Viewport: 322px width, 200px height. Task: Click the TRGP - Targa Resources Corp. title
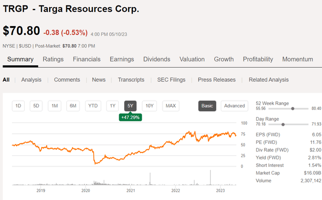(71, 9)
